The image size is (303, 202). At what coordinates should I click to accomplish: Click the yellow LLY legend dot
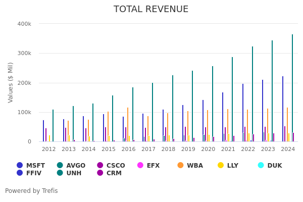pos(221,166)
